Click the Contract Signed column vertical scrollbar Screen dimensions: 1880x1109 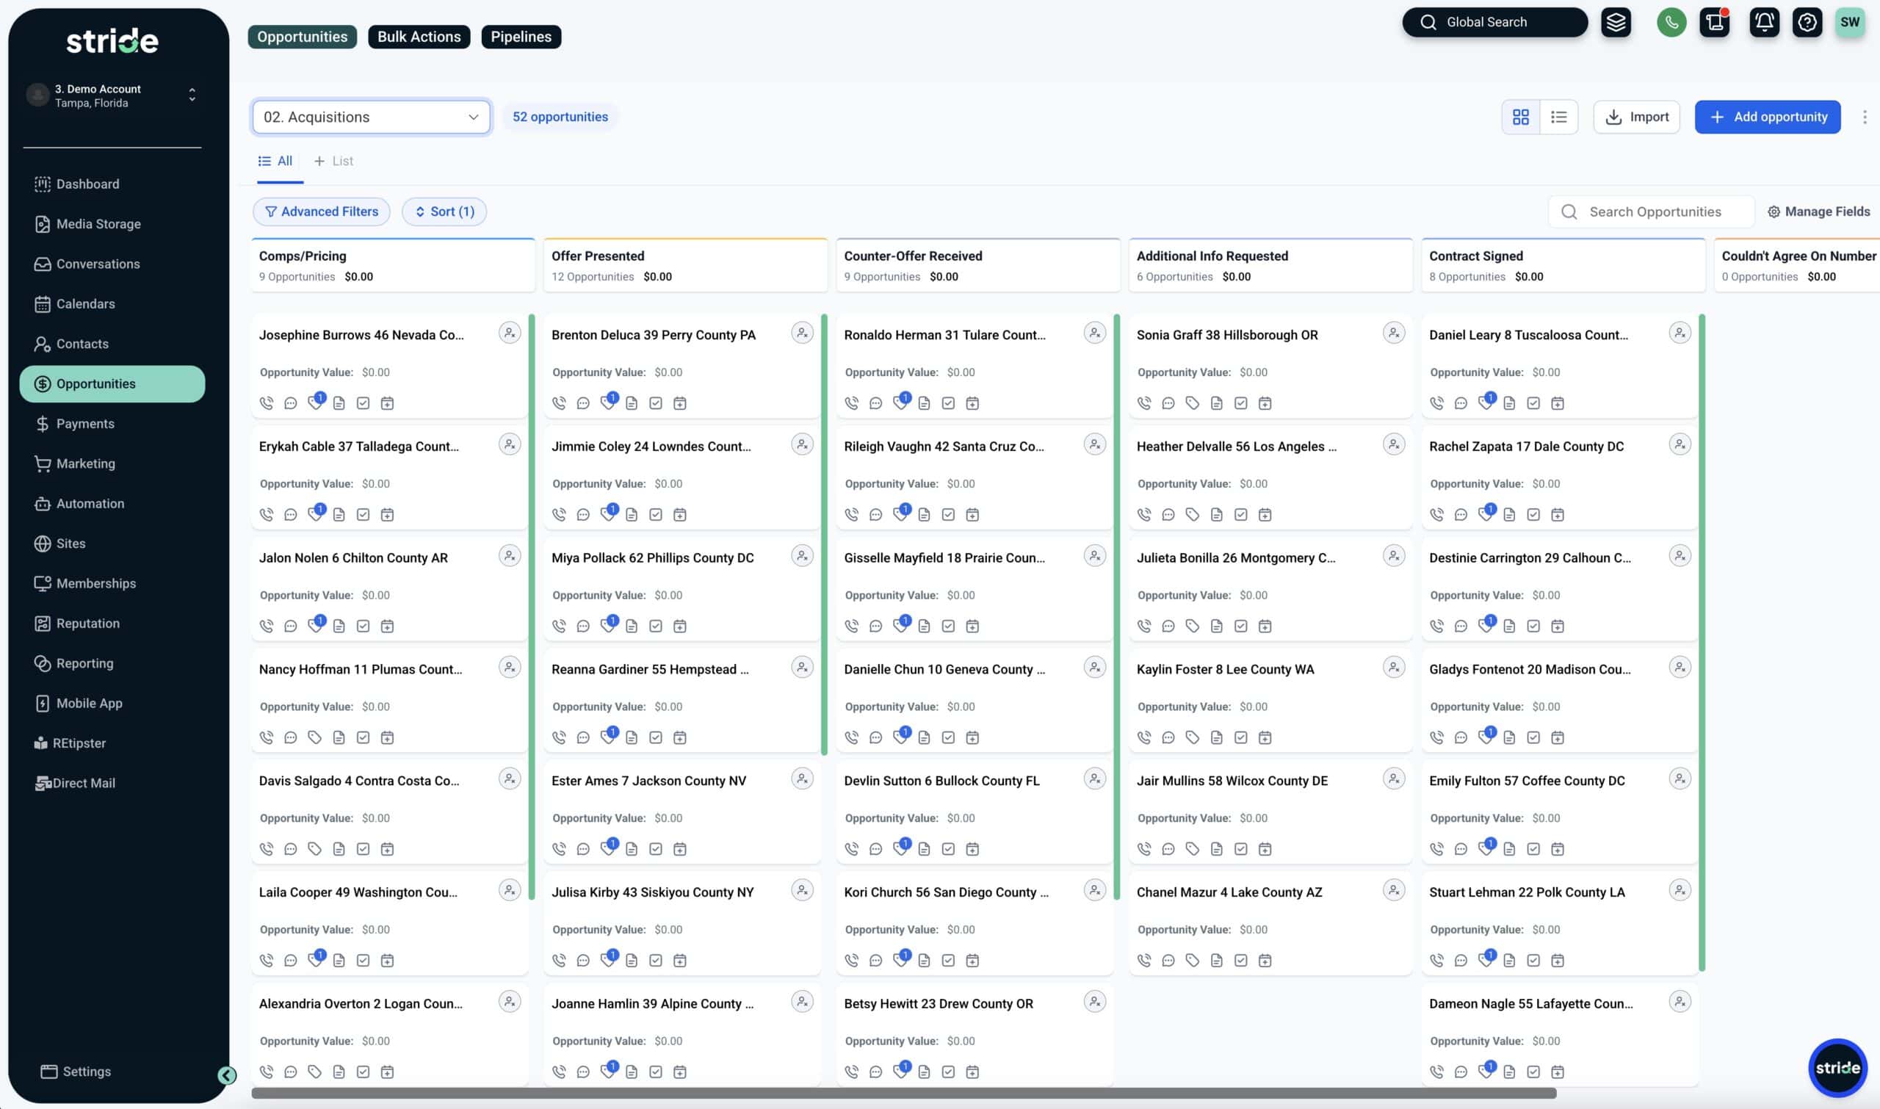[x=1702, y=643]
